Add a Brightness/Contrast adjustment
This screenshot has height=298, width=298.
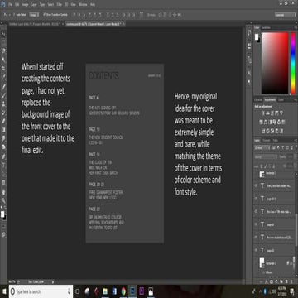tap(264, 113)
